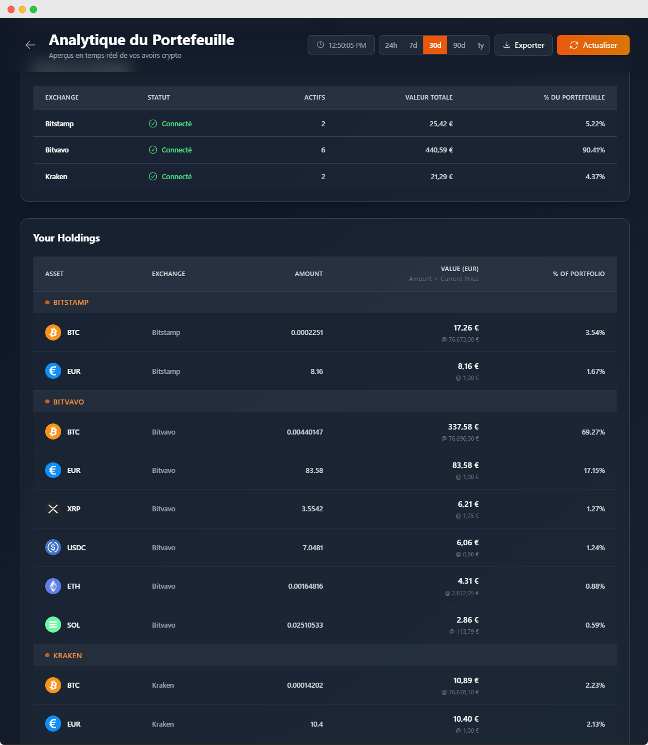Click the 7.0481 USDC amount
648x745 pixels.
313,547
